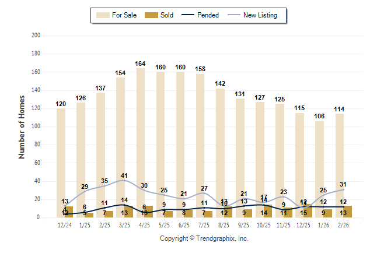
Task: Select the Sold bar for 12/24
Action: (69, 212)
